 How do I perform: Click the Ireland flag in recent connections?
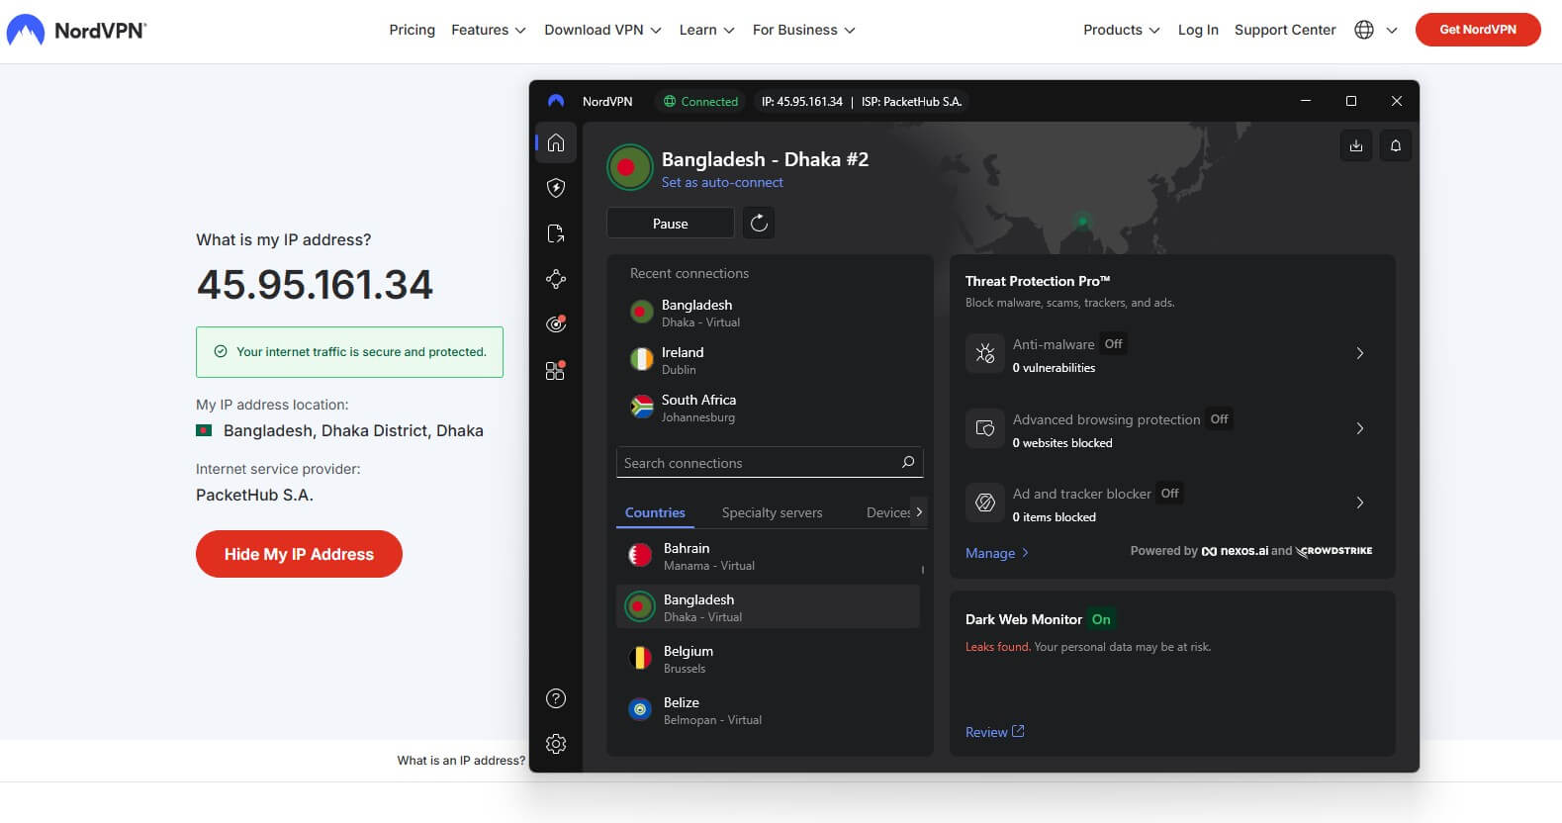(642, 359)
